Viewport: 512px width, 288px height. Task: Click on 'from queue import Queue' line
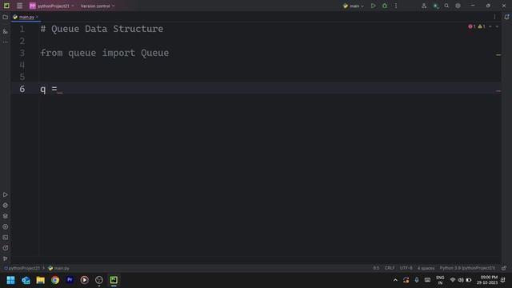tap(105, 53)
